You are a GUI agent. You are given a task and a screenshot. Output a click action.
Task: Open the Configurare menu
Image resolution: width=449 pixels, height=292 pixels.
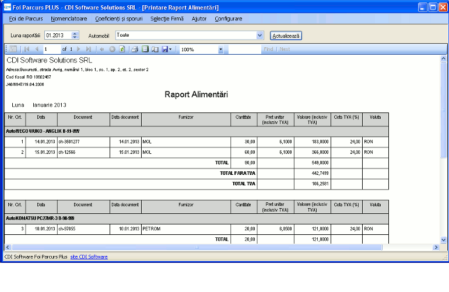[228, 19]
